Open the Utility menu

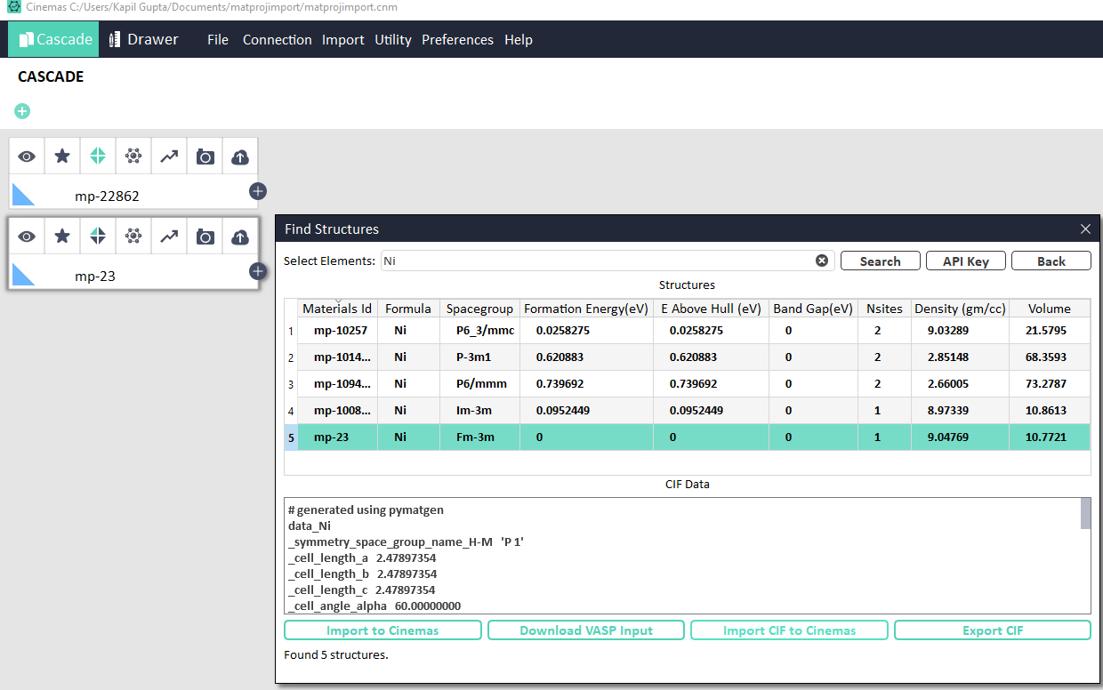pos(393,40)
